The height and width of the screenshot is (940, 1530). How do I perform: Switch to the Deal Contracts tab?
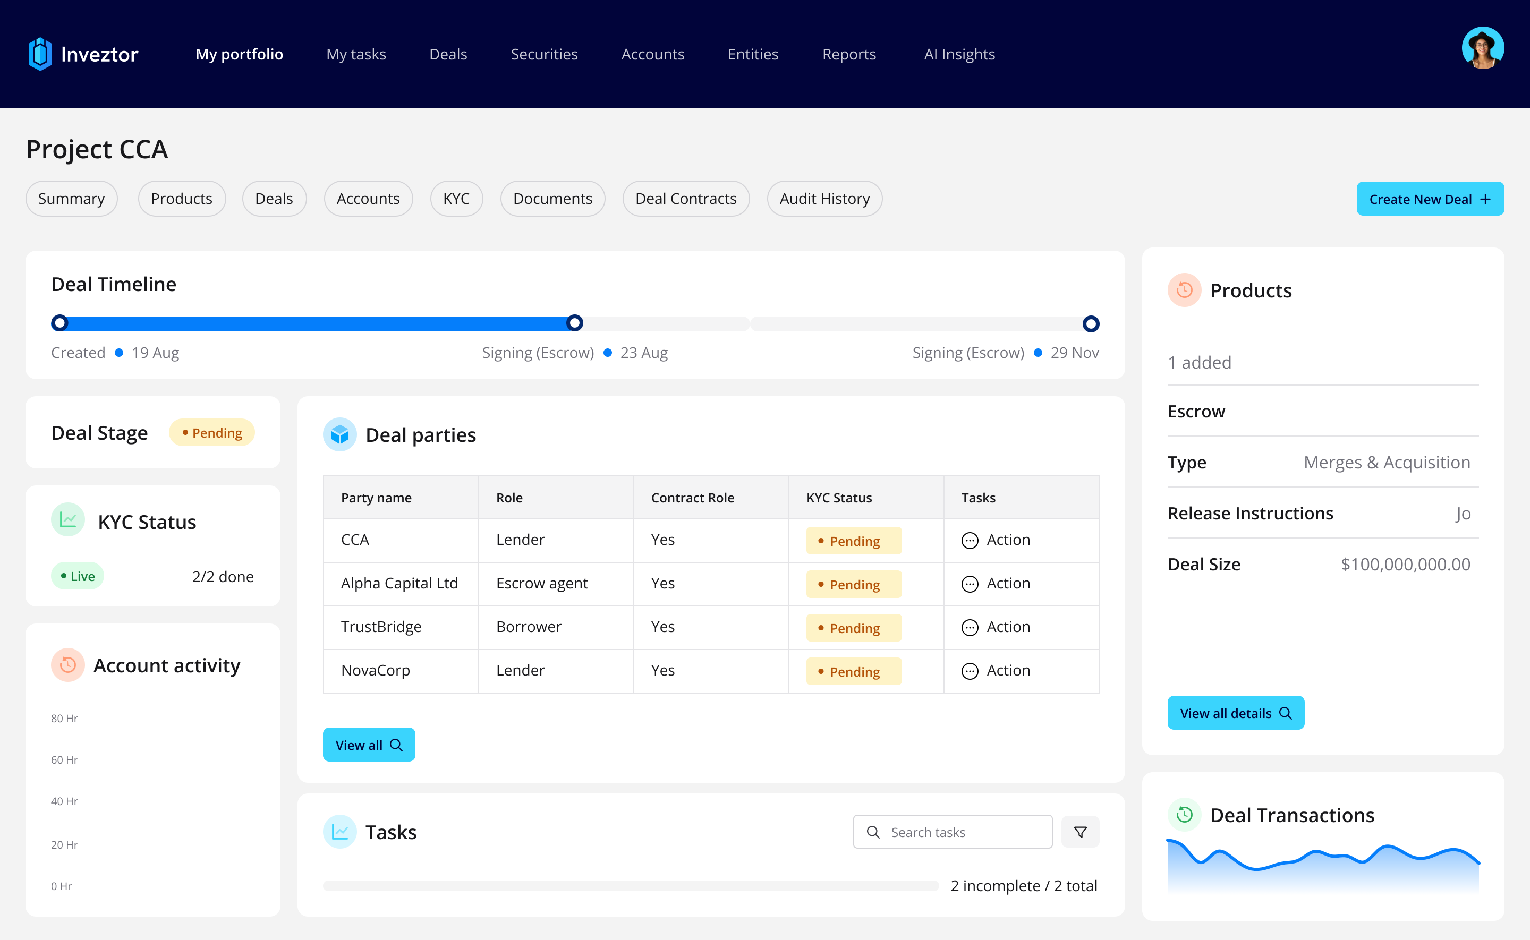coord(686,199)
